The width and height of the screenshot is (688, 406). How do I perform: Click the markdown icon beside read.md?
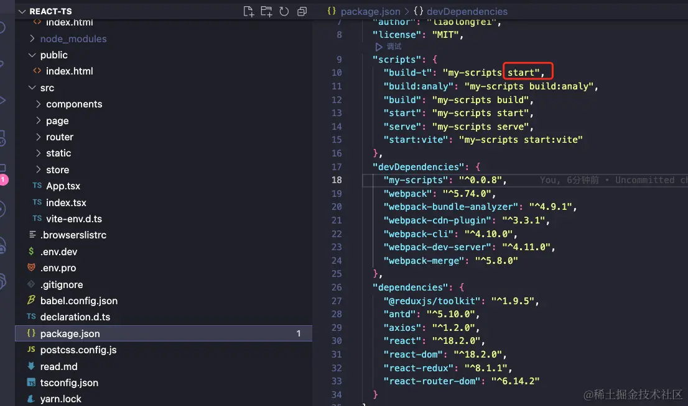click(31, 366)
